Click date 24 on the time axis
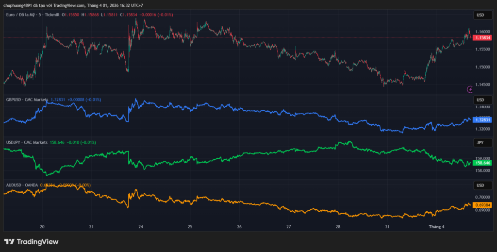The image size is (497, 252). 140,227
